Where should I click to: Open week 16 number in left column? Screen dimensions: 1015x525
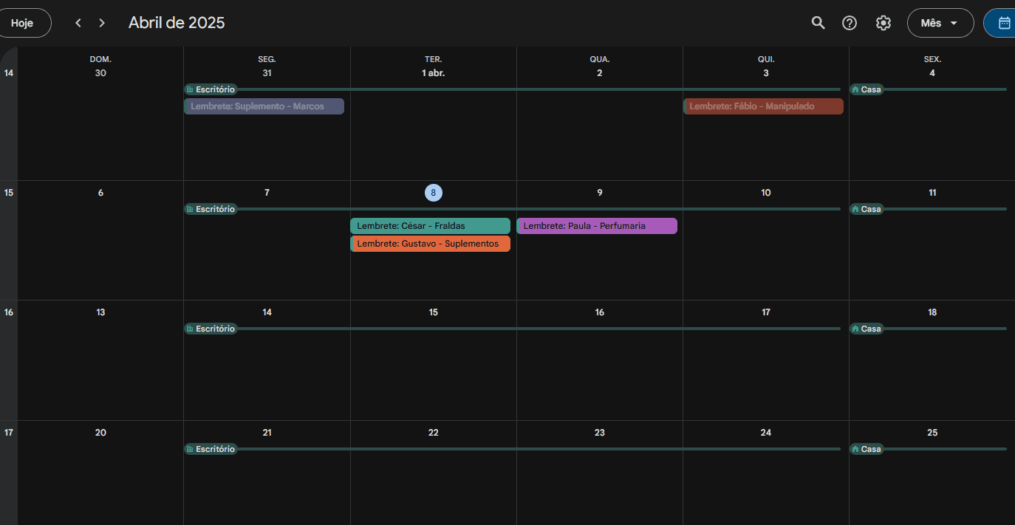coord(9,312)
